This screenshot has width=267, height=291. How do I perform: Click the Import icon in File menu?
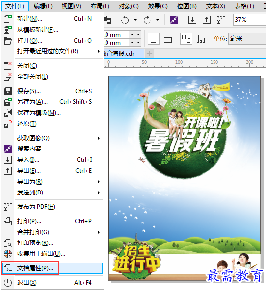pyautogui.click(x=8, y=160)
